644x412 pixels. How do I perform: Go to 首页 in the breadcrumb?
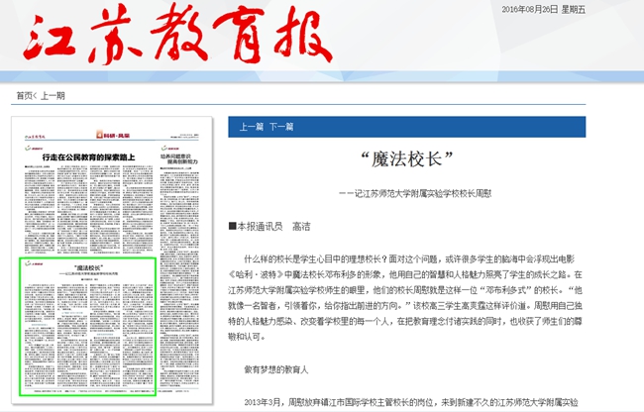tap(24, 95)
